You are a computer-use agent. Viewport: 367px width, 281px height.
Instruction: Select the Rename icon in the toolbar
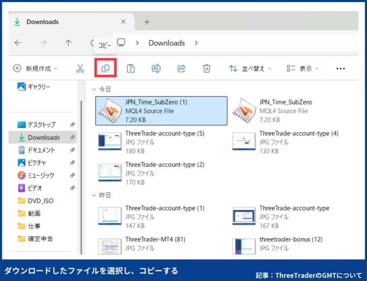click(x=156, y=68)
